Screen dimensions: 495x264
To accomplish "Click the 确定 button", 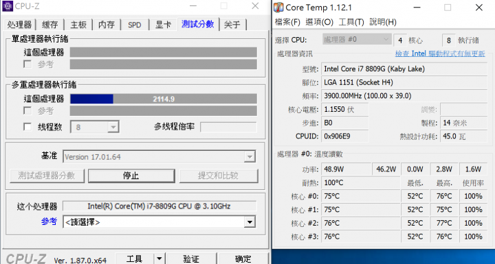I will [243, 259].
